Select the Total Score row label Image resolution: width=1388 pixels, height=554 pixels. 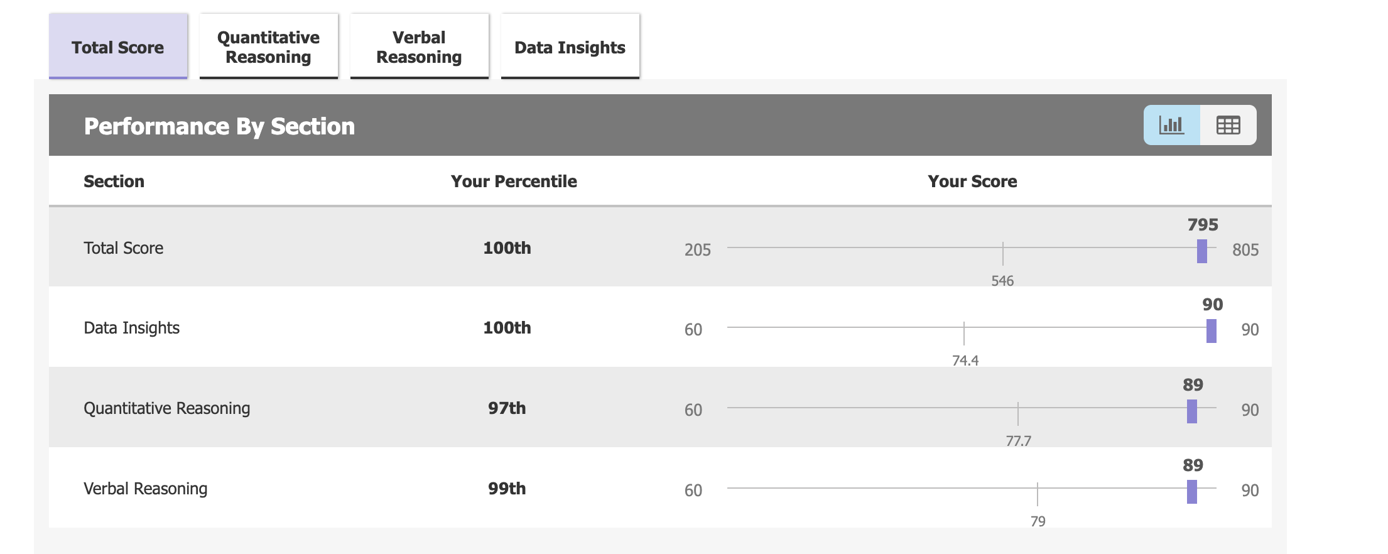point(124,248)
